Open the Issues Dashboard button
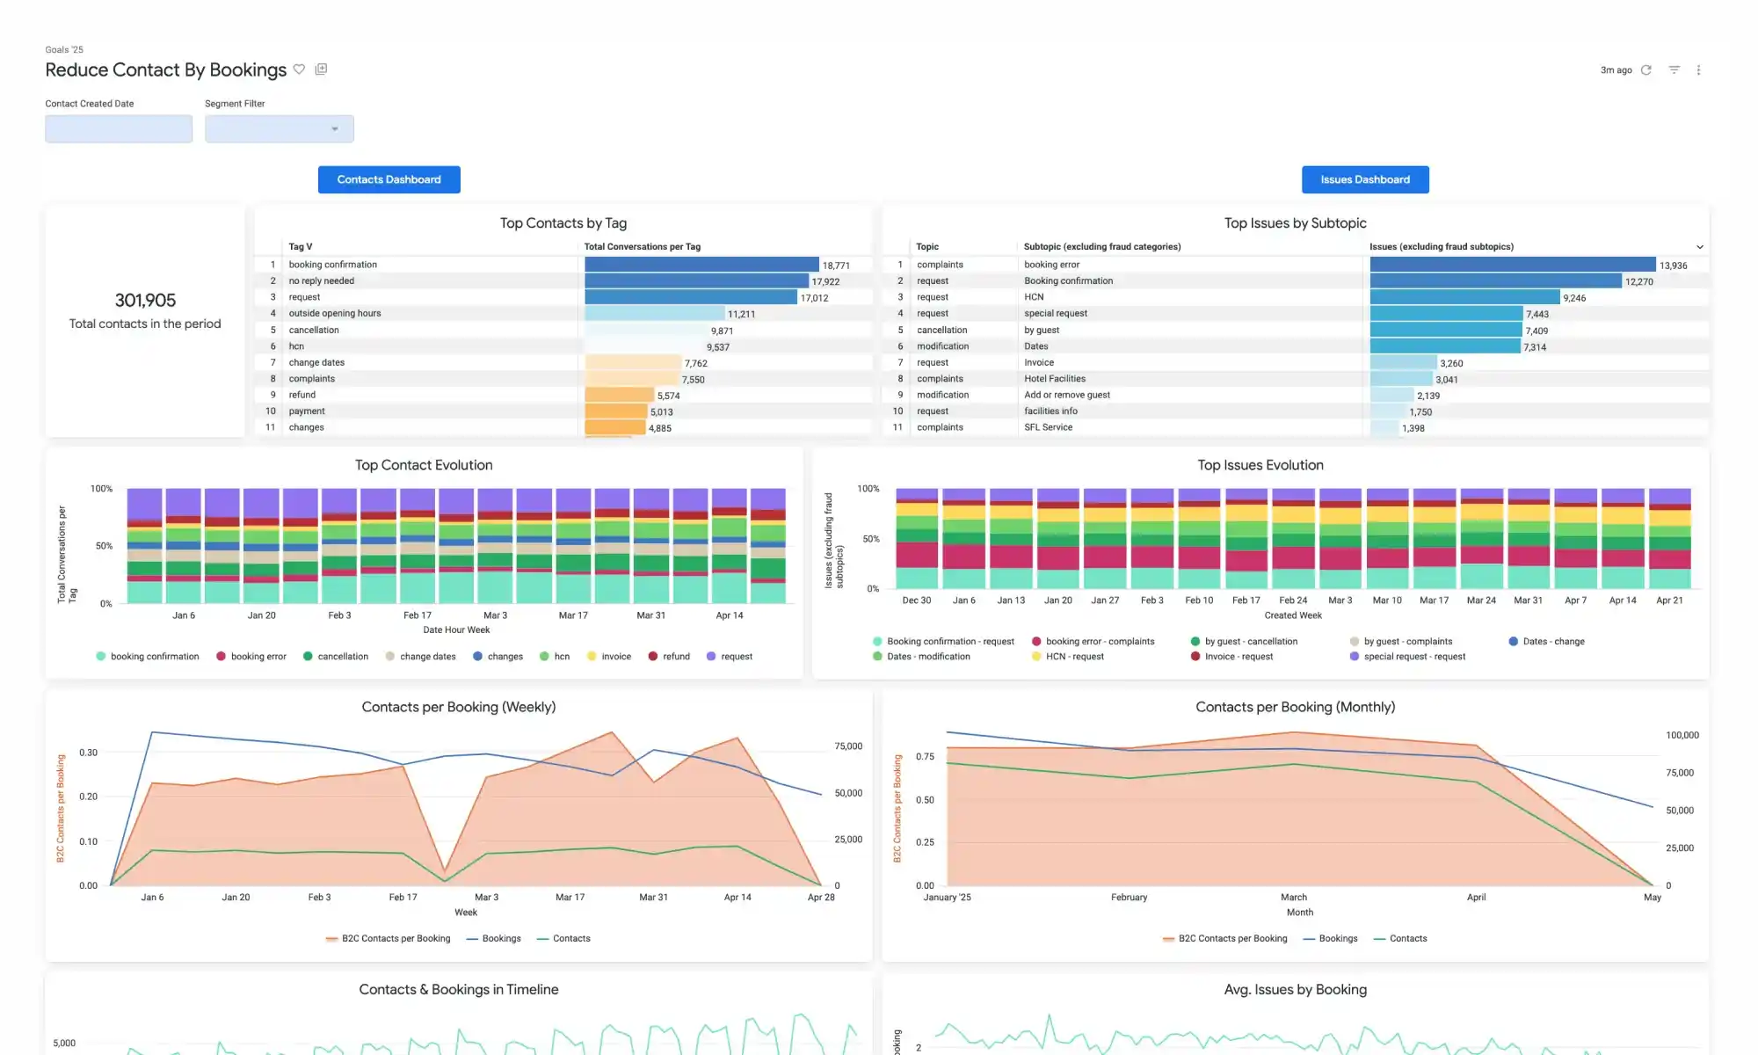Viewport: 1758px width, 1055px height. pyautogui.click(x=1364, y=179)
